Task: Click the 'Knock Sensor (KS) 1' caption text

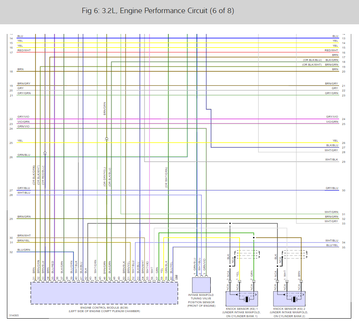Action: pyautogui.click(x=243, y=309)
